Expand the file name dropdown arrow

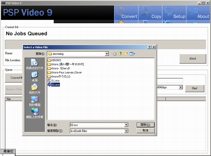point(126,125)
